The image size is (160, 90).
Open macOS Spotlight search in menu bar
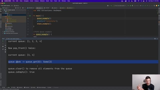point(141,1)
